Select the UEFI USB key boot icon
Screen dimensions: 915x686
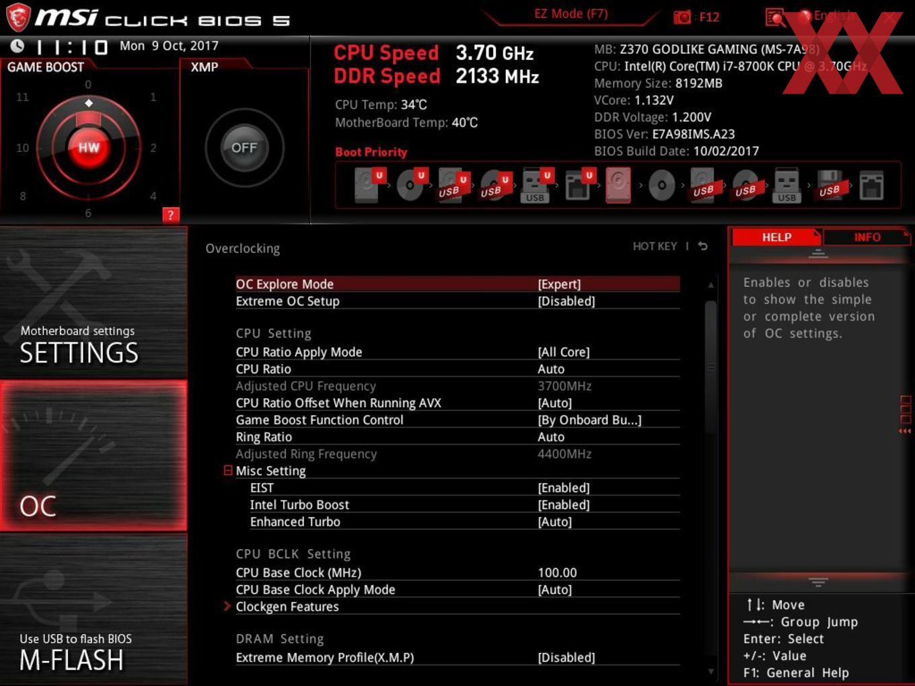(536, 185)
